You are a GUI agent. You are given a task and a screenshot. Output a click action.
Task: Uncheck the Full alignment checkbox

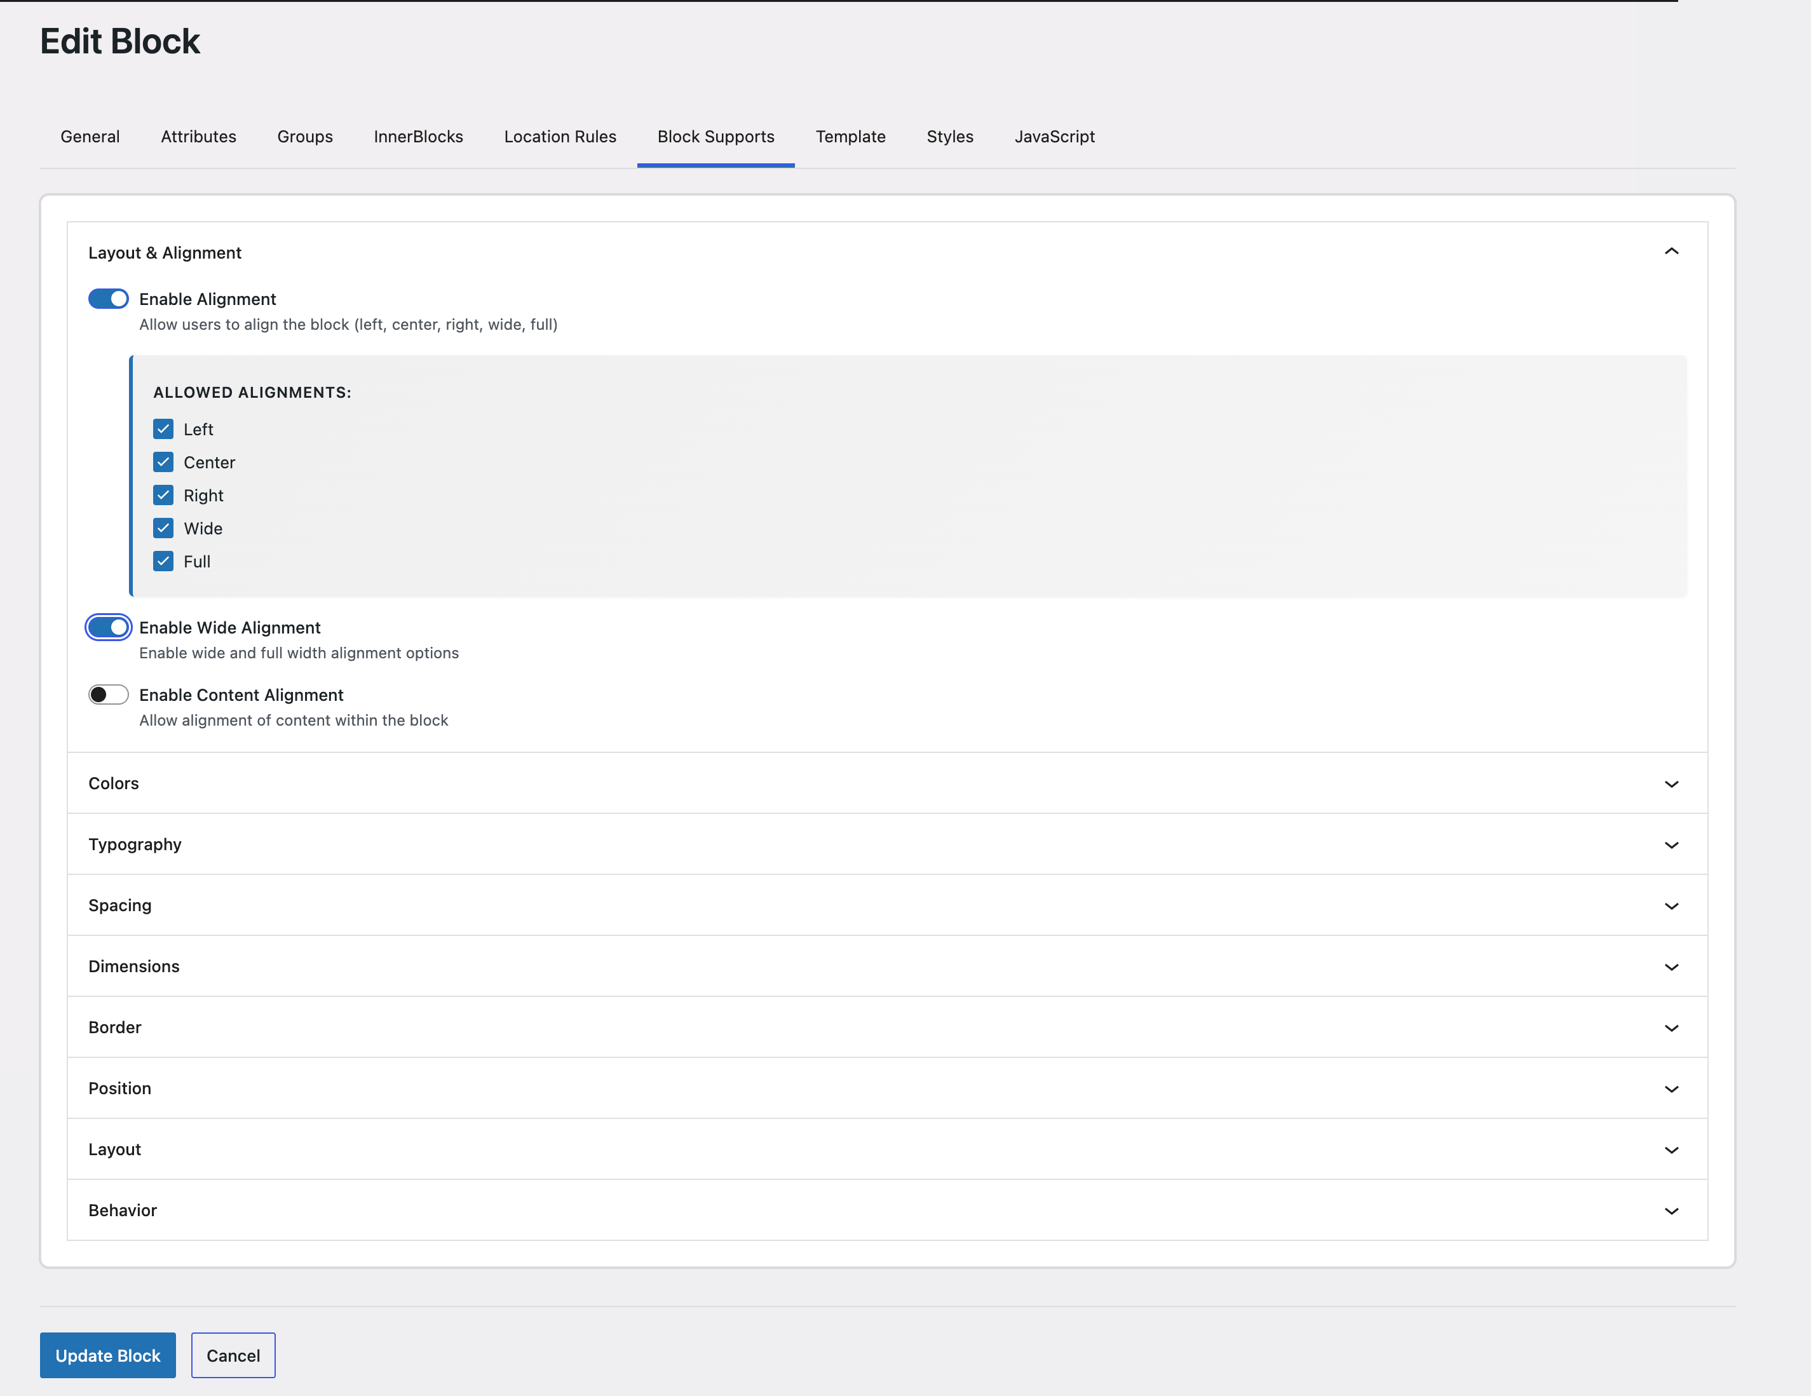(163, 561)
